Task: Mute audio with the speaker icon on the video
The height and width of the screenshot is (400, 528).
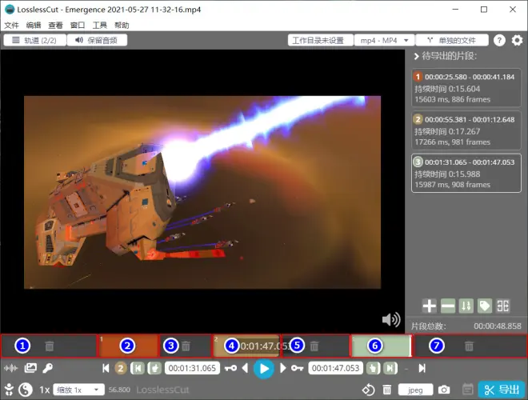Action: [391, 319]
